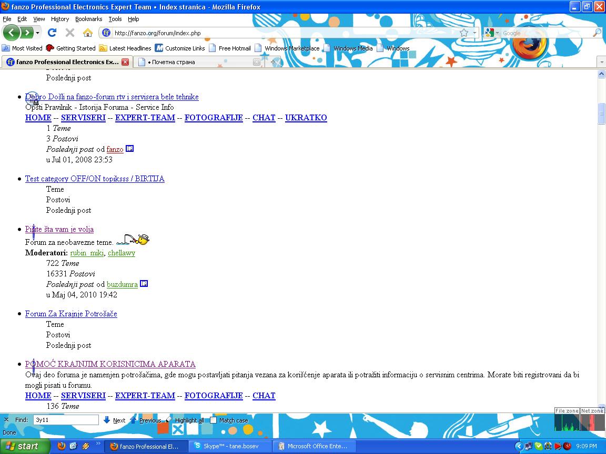Click inside the Find text field
This screenshot has height=454, width=606.
66,420
